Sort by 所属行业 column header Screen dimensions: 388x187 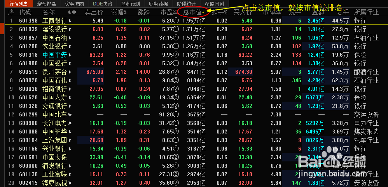click(366, 12)
